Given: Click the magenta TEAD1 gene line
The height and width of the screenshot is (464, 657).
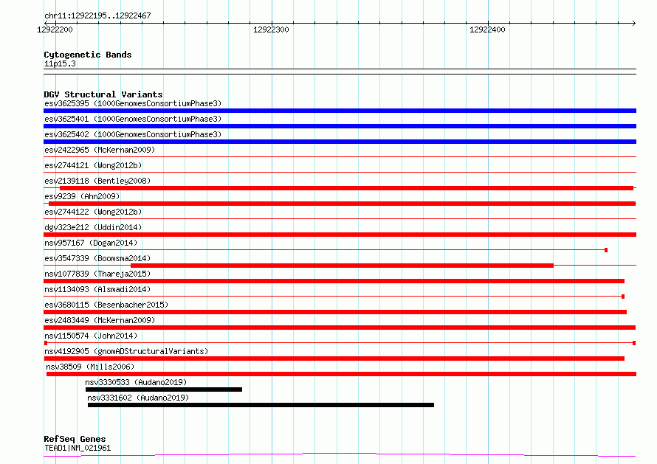Looking at the screenshot, I should click(x=340, y=455).
